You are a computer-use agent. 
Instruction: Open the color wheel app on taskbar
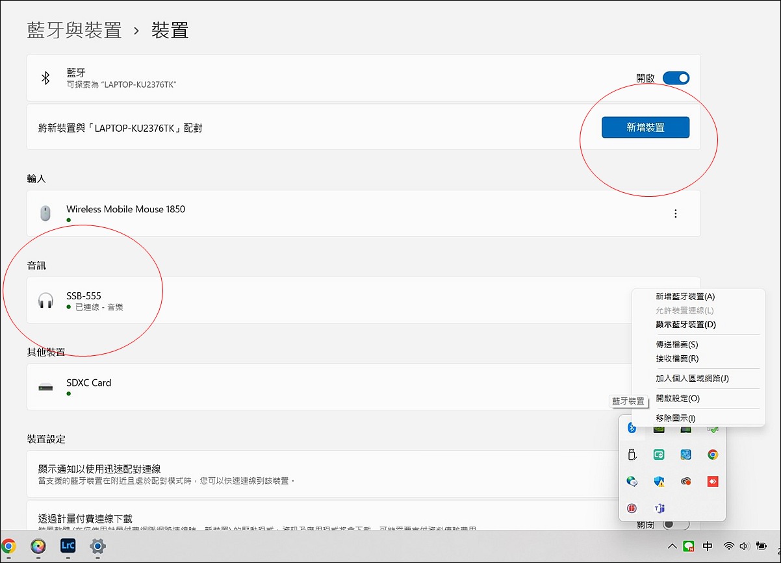pyautogui.click(x=38, y=546)
